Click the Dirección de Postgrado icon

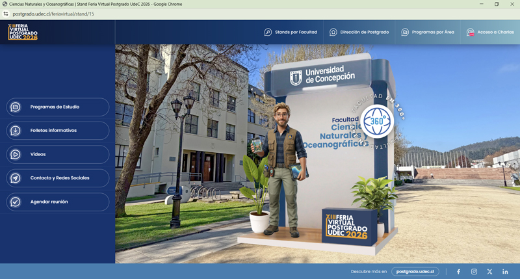point(333,32)
